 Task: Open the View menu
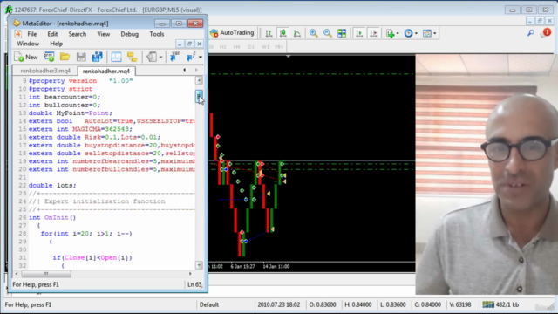coord(103,34)
